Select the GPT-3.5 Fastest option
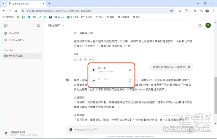Image resolution: width=217 pixels, height=139 pixels. coord(112,81)
